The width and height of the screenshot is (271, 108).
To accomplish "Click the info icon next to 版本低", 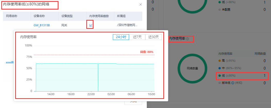I will 233,83.
